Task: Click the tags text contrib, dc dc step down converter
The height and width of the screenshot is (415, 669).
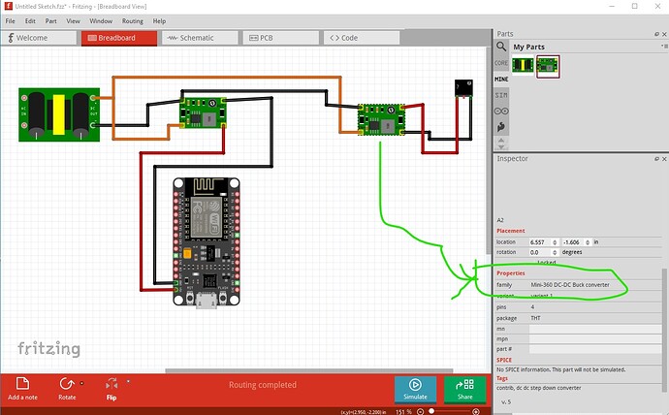Action: pyautogui.click(x=539, y=388)
